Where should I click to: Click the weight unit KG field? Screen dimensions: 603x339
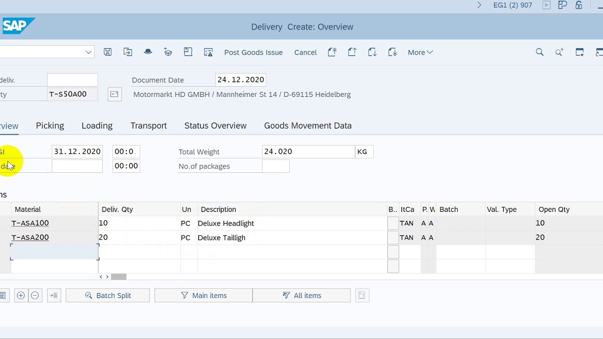pos(364,152)
